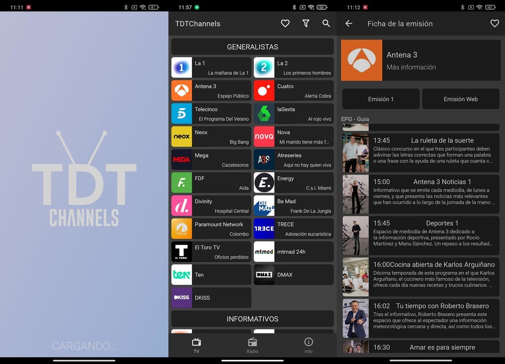Select the DMAX channel logo

click(264, 275)
